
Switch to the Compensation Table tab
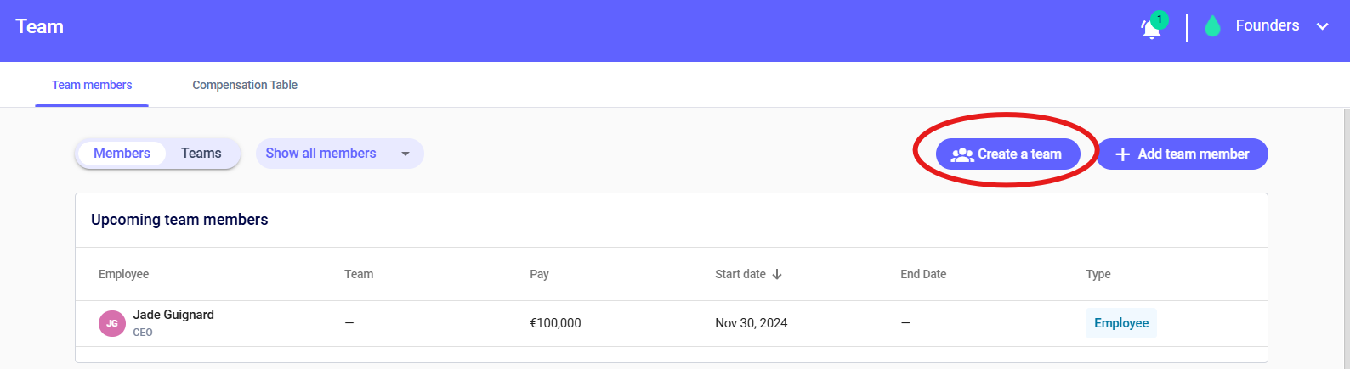245,85
